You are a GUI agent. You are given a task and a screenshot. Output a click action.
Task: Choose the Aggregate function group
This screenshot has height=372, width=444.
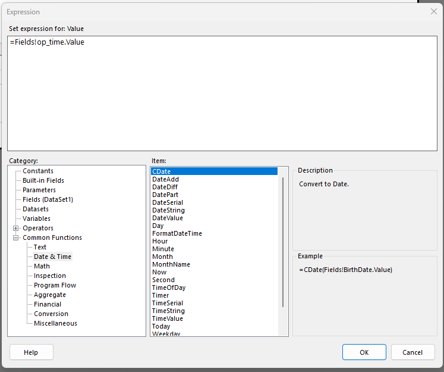tap(50, 295)
